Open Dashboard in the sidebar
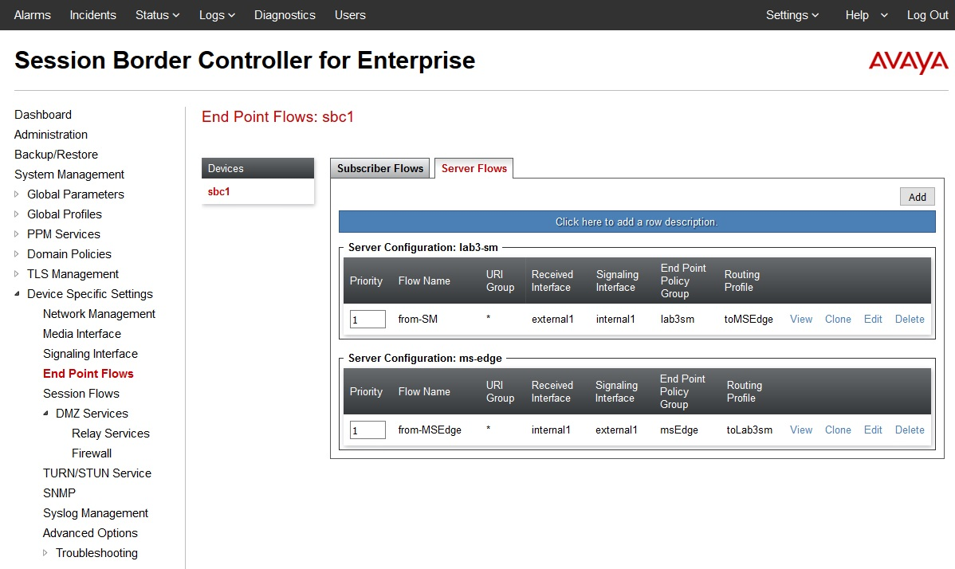This screenshot has width=955, height=569. click(x=42, y=115)
